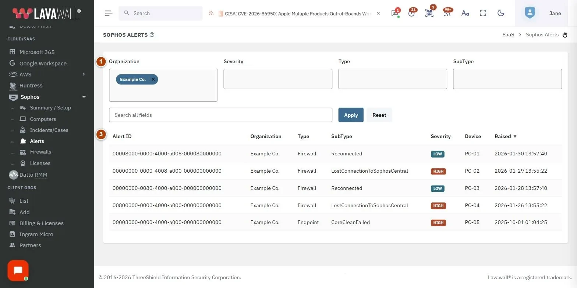Open Datto RMM in sidebar
This screenshot has height=288, width=577.
tap(33, 175)
